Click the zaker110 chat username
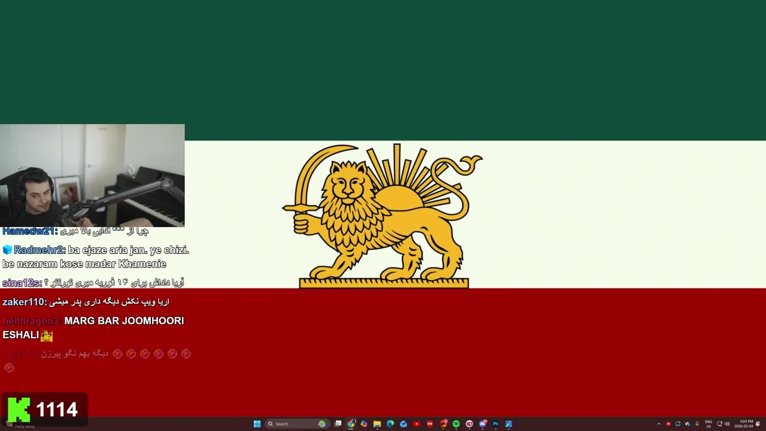 click(x=24, y=302)
